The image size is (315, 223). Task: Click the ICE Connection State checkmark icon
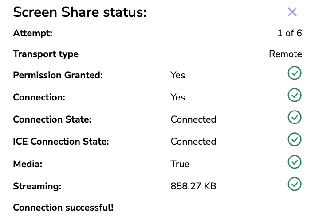tap(295, 139)
